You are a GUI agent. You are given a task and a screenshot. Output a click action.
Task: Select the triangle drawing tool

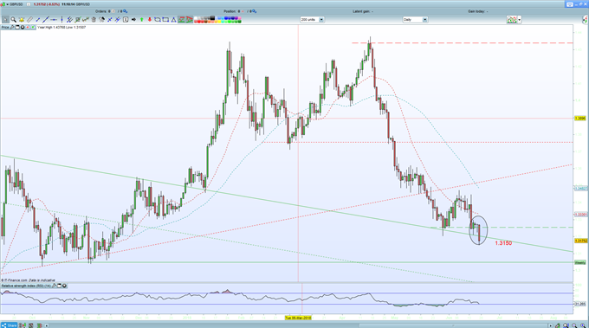point(173,20)
